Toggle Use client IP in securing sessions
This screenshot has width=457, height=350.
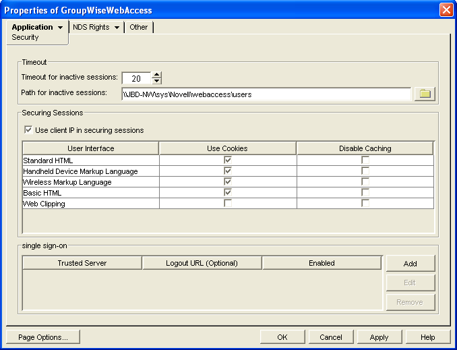[x=28, y=130]
